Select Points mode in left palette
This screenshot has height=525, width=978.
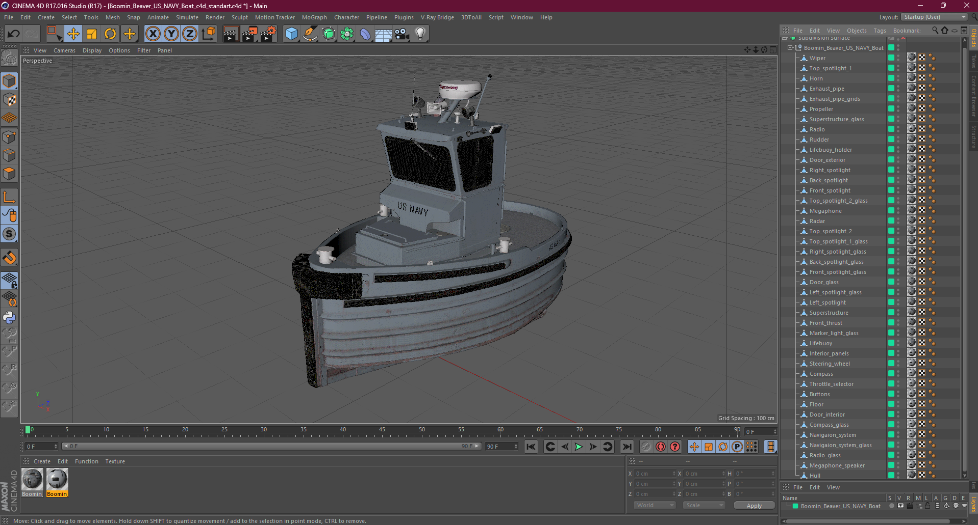point(9,137)
